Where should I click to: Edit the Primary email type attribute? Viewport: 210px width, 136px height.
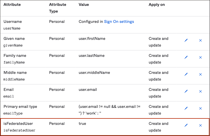tap(186, 108)
